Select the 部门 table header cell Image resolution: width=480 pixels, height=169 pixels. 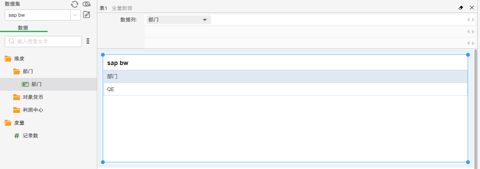[x=285, y=77]
